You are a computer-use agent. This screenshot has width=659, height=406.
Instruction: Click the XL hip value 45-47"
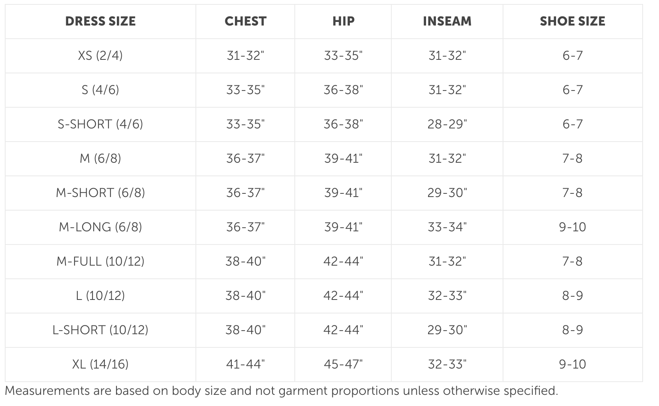click(343, 364)
